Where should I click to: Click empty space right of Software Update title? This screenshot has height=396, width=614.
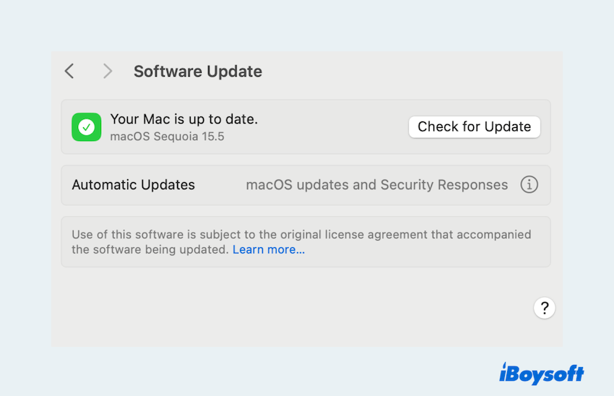tap(405, 72)
